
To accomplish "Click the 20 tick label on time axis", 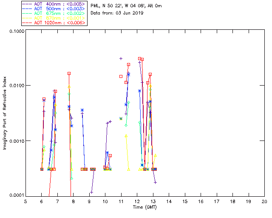I will 264,201.
